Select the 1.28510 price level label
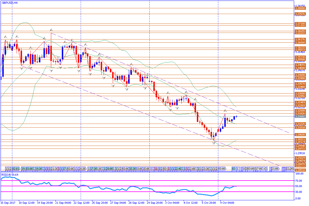 300,170
